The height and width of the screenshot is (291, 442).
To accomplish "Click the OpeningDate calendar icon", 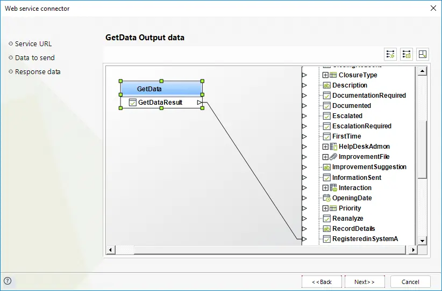I will (x=326, y=198).
